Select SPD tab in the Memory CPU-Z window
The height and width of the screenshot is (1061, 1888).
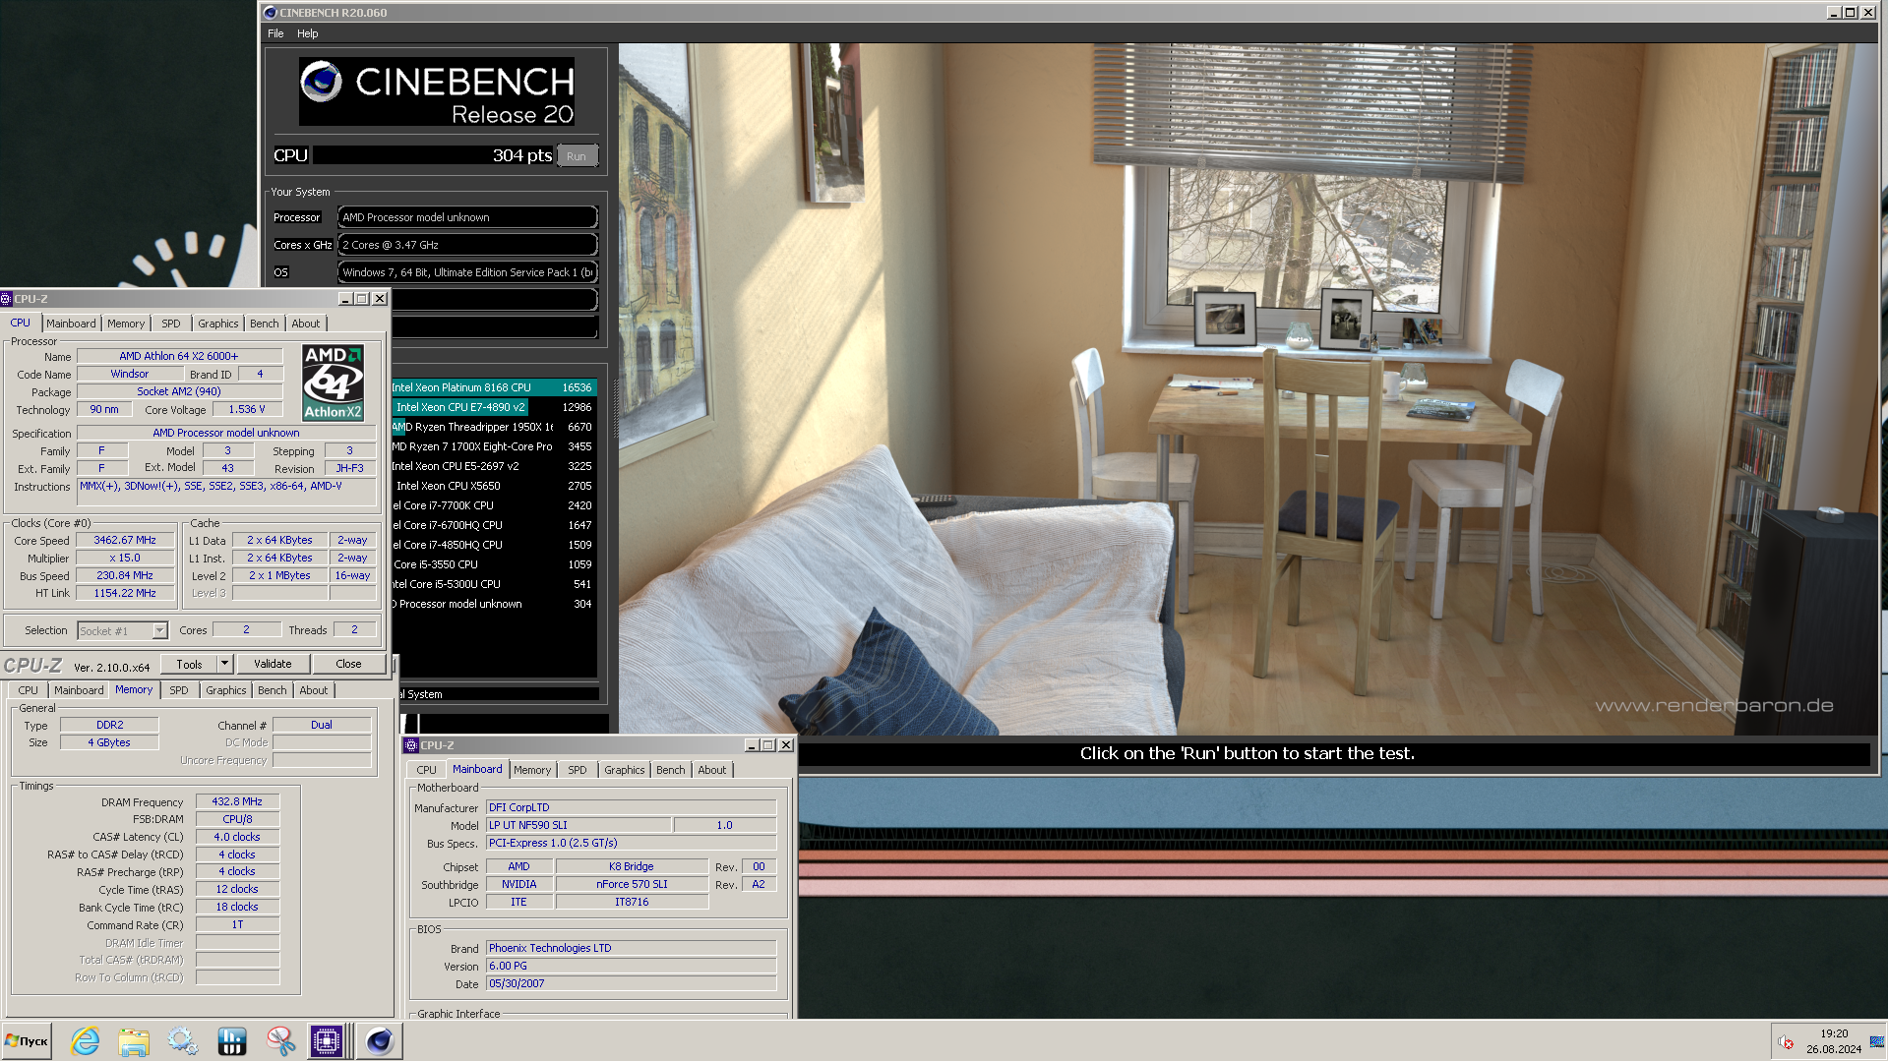(179, 690)
